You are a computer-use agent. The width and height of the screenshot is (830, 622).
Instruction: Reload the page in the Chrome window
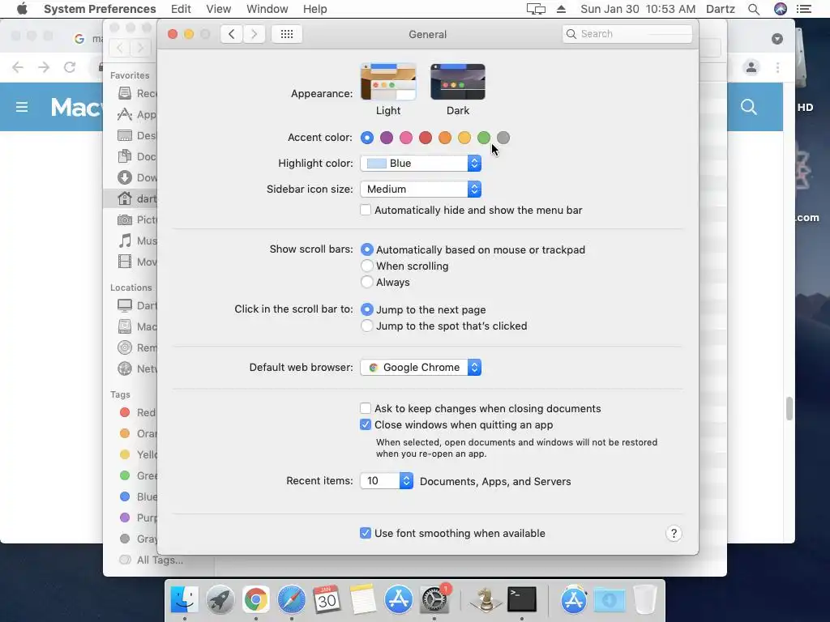(x=70, y=67)
